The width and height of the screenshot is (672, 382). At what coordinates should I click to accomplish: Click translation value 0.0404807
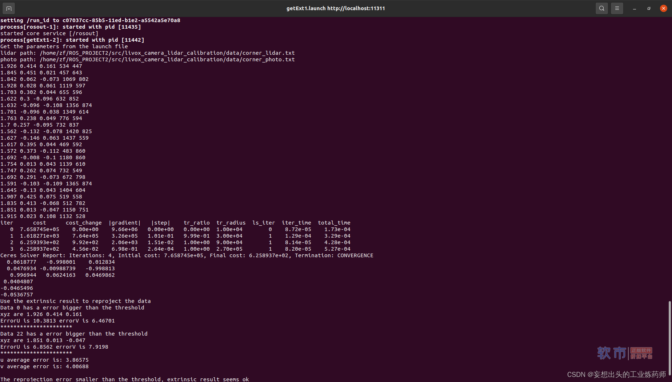tap(18, 282)
